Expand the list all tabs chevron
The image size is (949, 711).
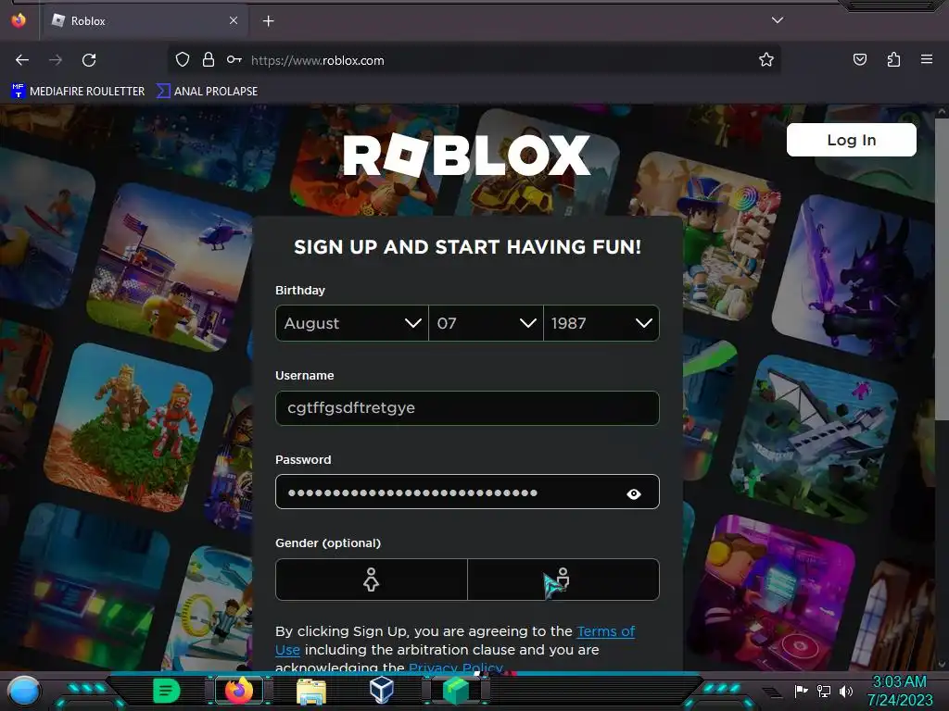click(x=778, y=20)
